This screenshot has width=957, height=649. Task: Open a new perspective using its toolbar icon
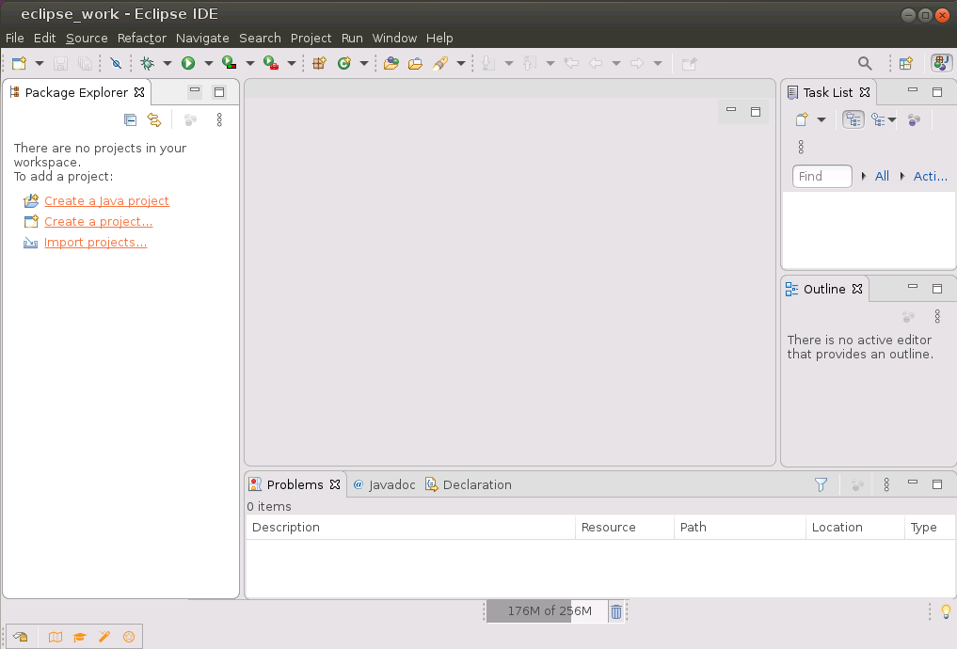click(x=905, y=62)
